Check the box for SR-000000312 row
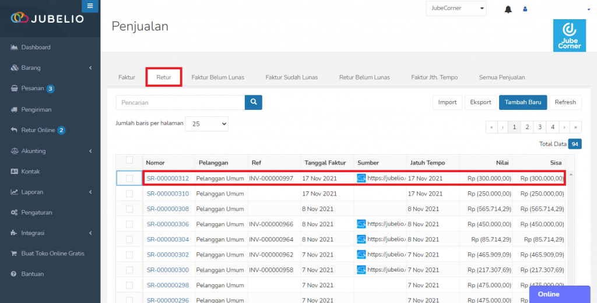Viewport: 597px width, 303px height. pos(129,179)
